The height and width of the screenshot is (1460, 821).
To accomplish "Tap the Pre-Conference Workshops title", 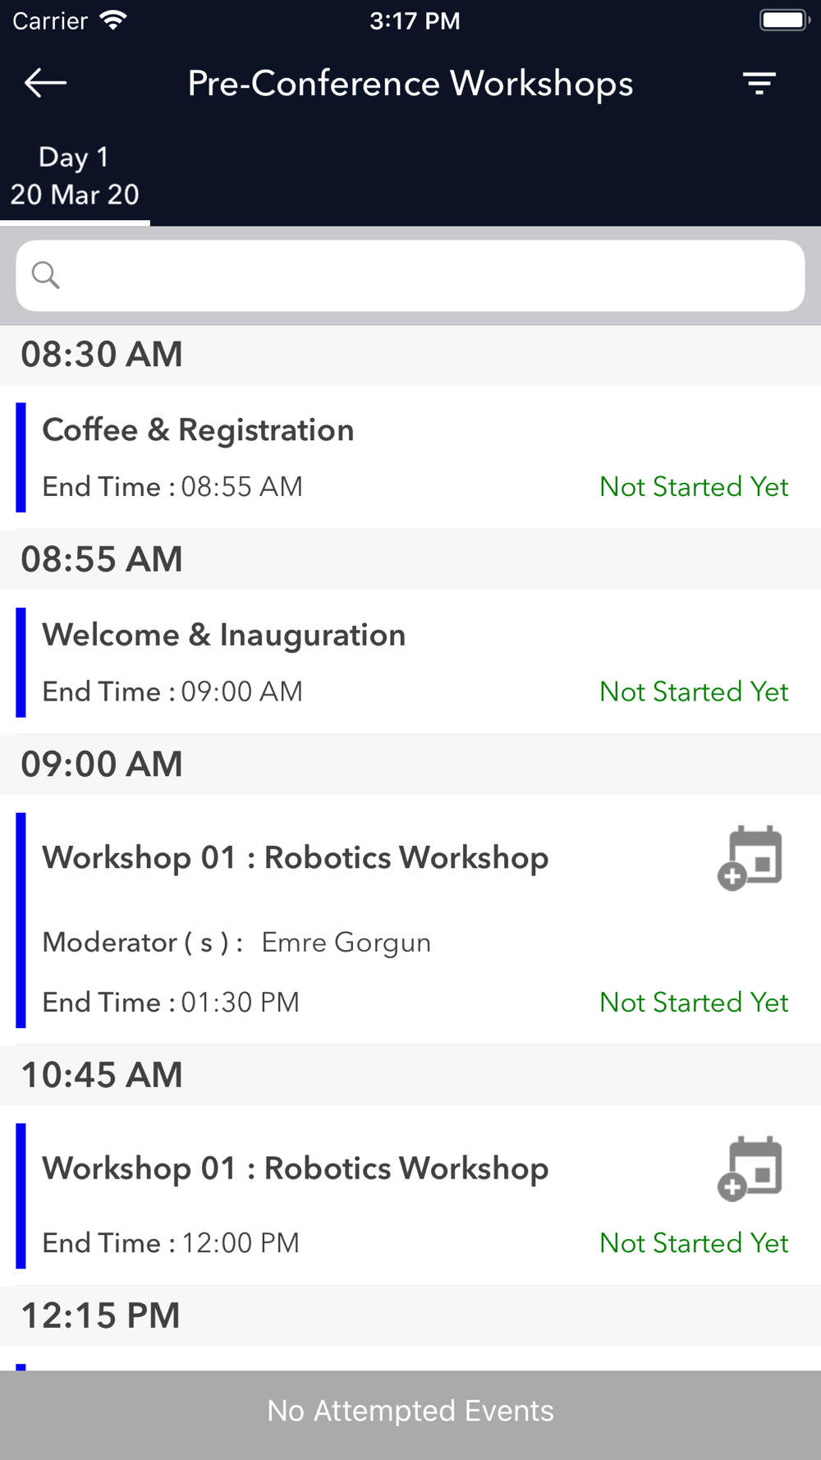I will click(410, 84).
